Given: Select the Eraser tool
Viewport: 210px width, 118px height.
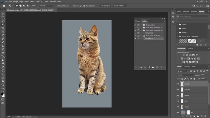Looking at the screenshot, I should pos(3,53).
